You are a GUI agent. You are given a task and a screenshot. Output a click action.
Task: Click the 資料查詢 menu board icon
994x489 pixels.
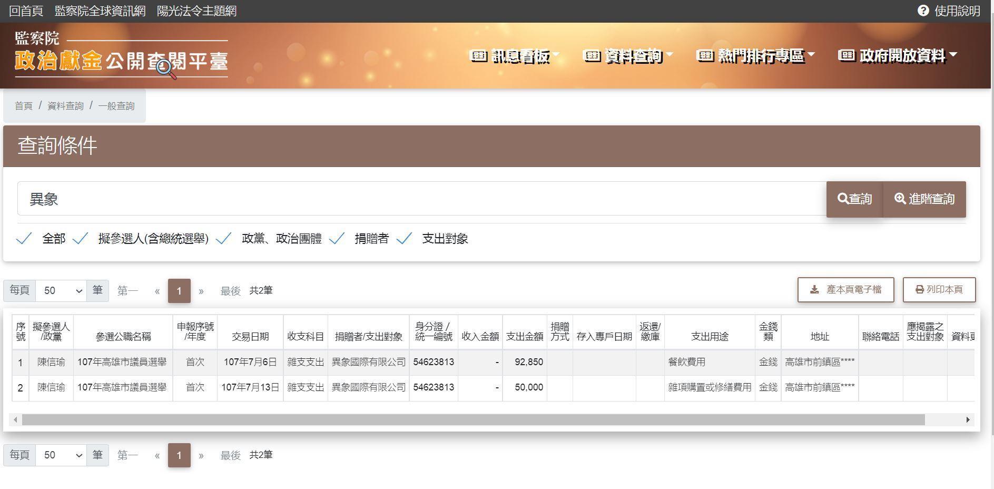(592, 55)
